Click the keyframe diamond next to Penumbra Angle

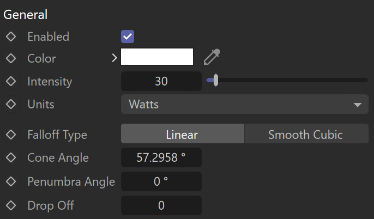[x=11, y=181]
